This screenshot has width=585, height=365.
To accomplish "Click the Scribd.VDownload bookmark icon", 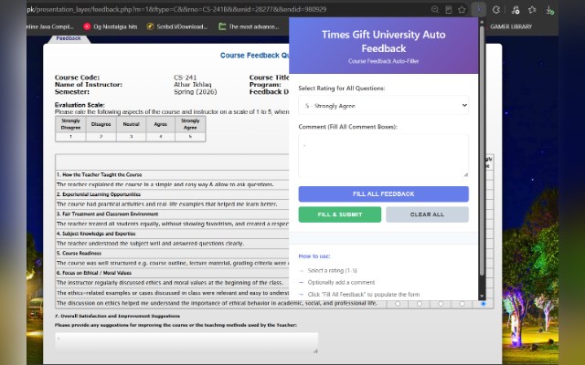I will (x=150, y=26).
